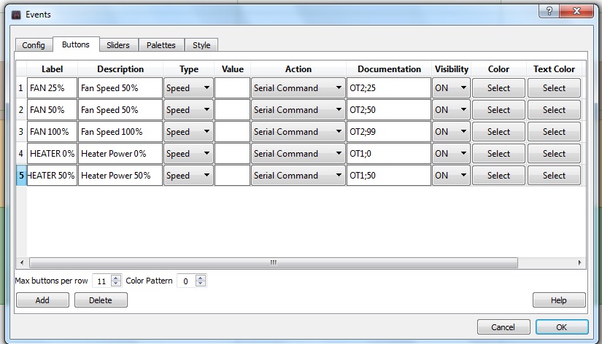Click the Events dialog title bar icon
The height and width of the screenshot is (344, 602).
(16, 14)
